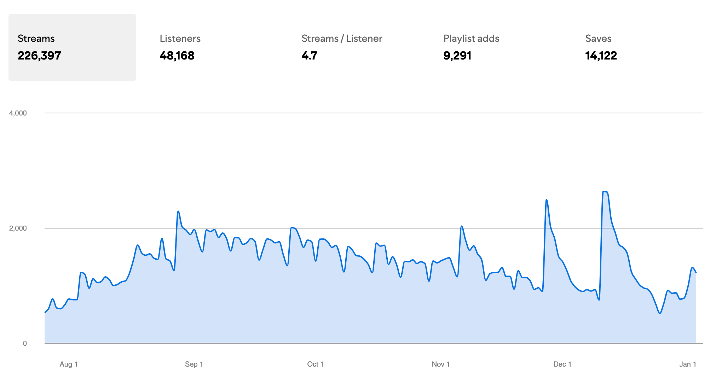
Task: Select the Oct 1 axis label
Action: tap(315, 364)
